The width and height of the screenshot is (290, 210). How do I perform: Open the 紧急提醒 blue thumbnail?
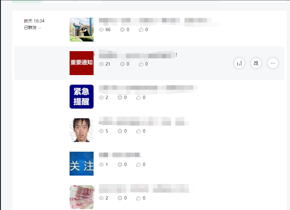[82, 97]
